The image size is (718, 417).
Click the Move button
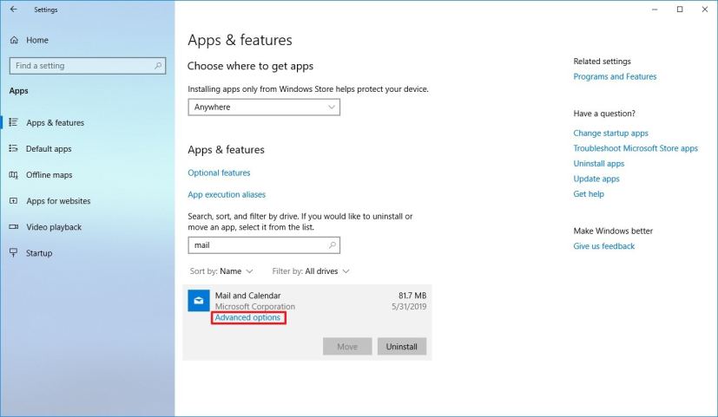(x=347, y=347)
